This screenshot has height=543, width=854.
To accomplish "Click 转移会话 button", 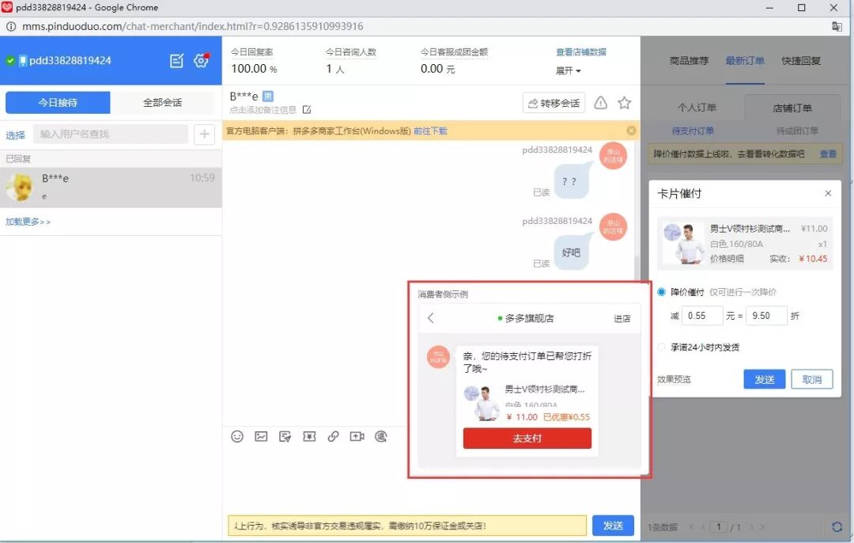I will [554, 102].
